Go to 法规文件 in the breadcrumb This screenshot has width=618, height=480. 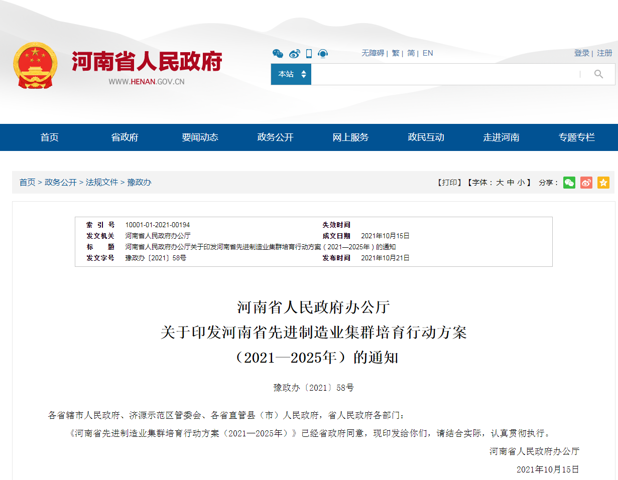(102, 183)
